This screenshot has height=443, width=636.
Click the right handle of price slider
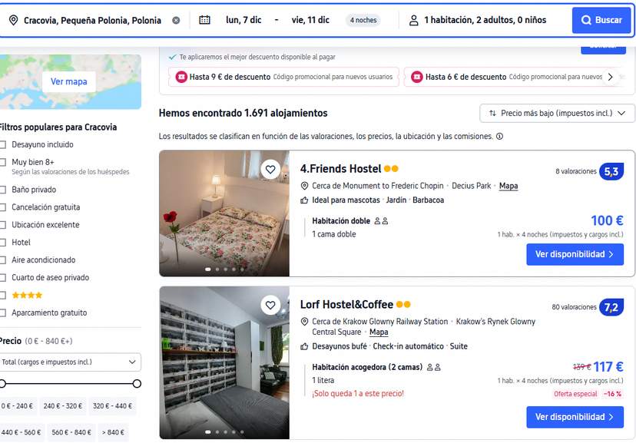point(137,383)
